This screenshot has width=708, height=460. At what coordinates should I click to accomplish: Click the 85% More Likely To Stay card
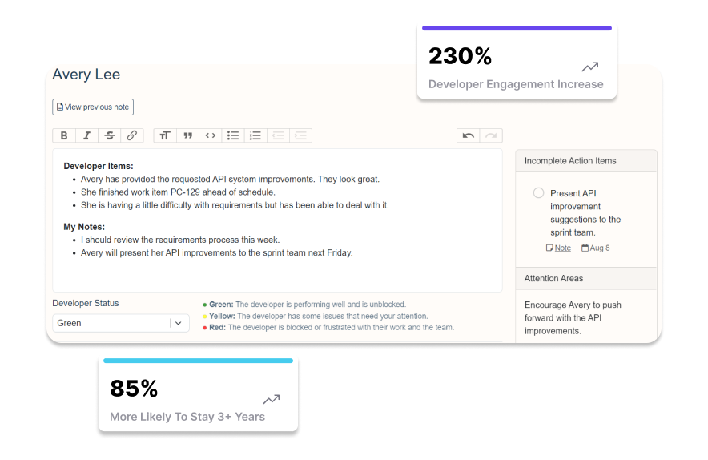coord(198,394)
